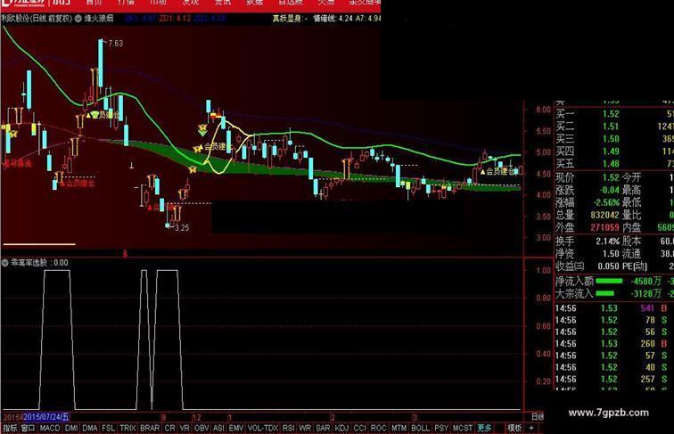Click the 外盘 value 271059
The height and width of the screenshot is (434, 674).
604,227
